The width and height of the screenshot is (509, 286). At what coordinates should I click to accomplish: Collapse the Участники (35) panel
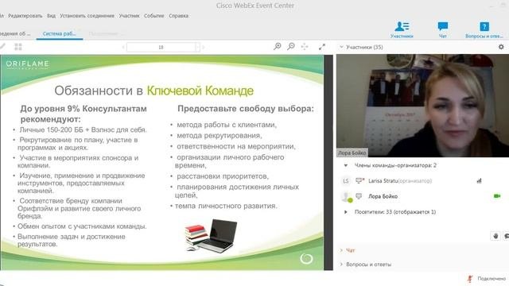(x=341, y=47)
